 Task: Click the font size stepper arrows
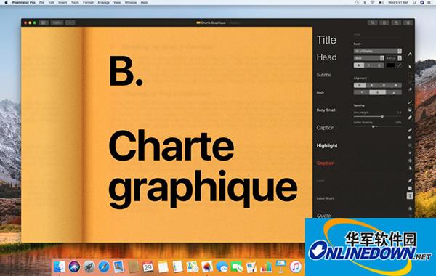pos(400,58)
